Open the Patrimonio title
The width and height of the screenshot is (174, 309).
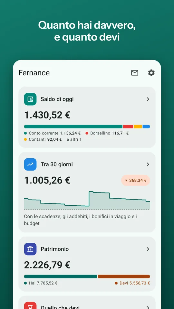tap(55, 249)
